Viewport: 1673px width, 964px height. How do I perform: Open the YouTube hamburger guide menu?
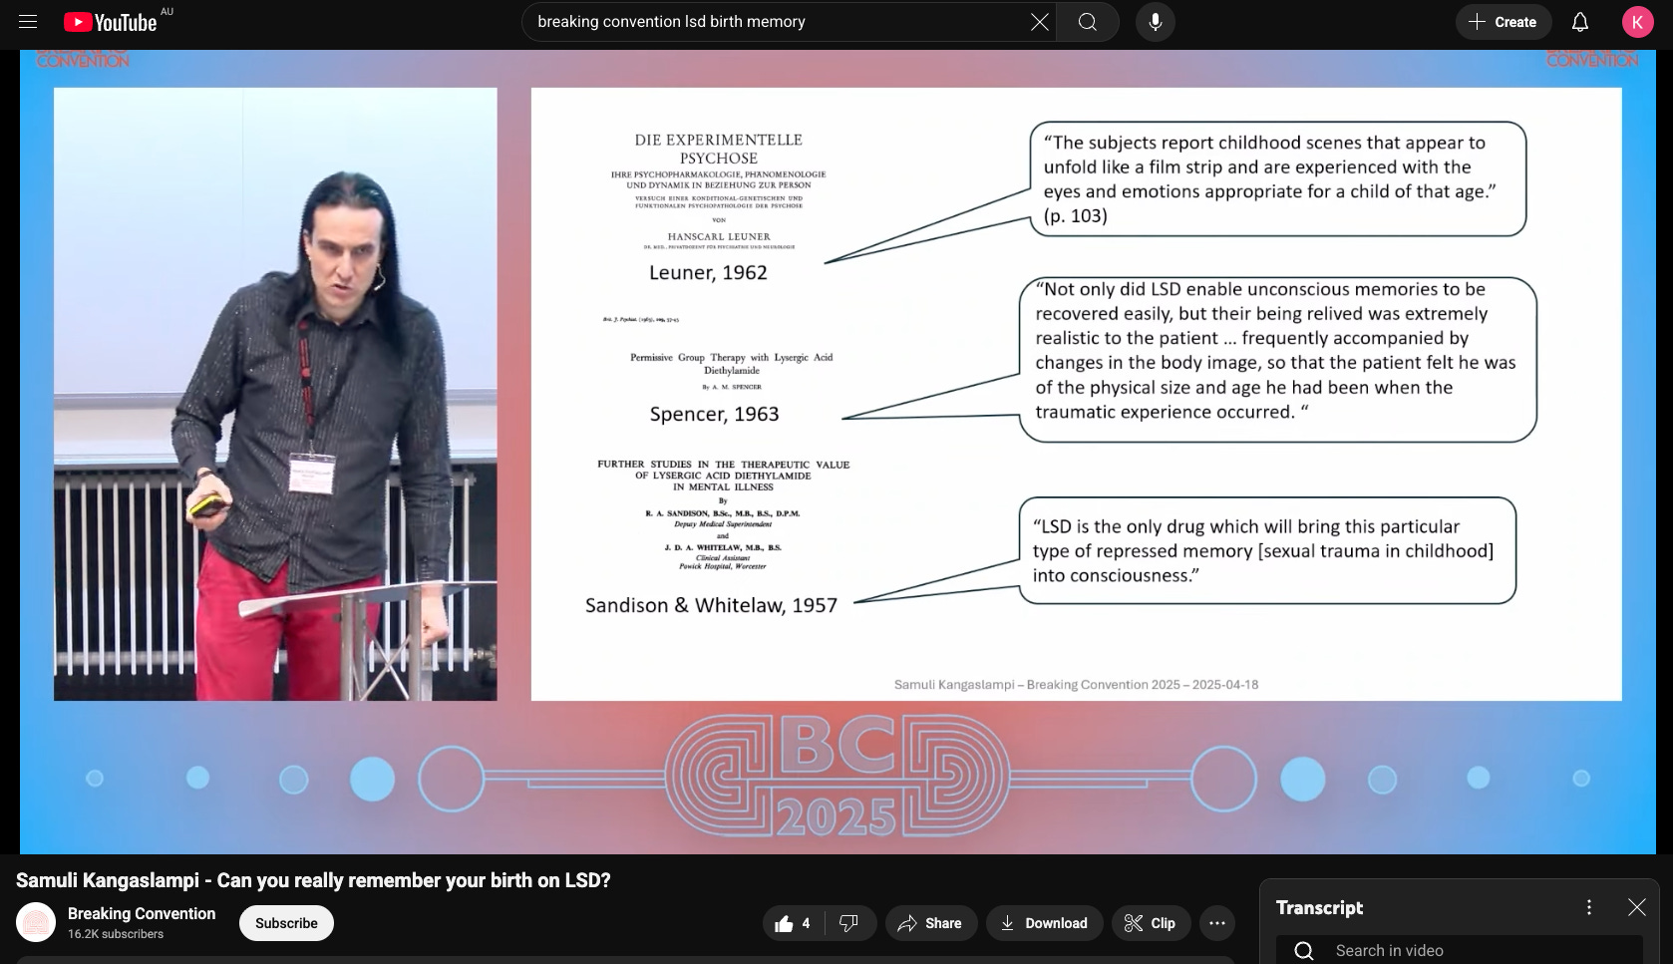point(28,21)
